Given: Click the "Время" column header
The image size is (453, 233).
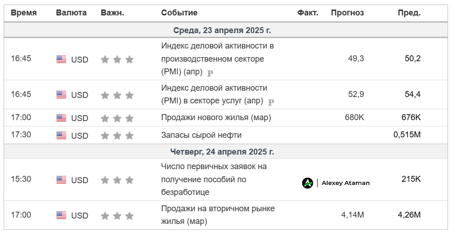Looking at the screenshot, I should click(x=24, y=13).
